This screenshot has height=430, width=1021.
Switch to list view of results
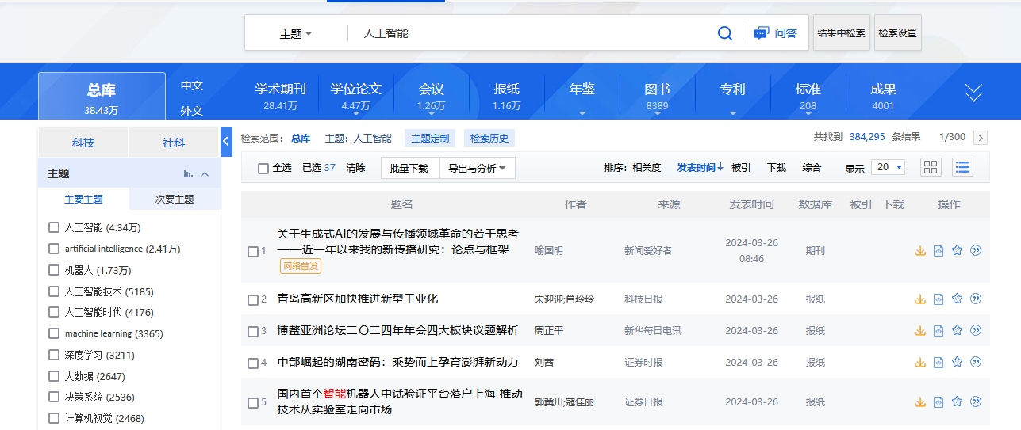coord(962,167)
